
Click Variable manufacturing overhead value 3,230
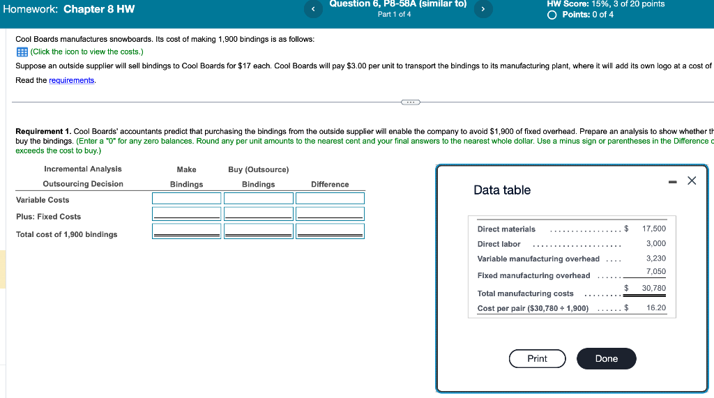click(x=655, y=258)
